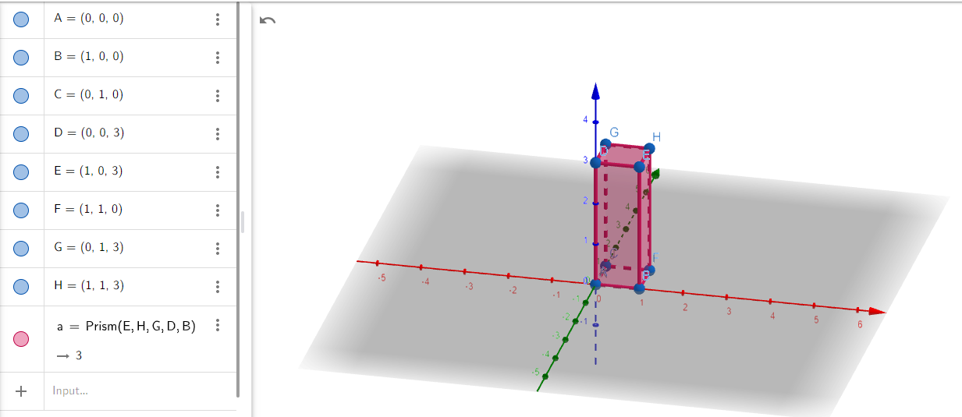The width and height of the screenshot is (962, 417).
Task: Open three-dot menu for point A
Action: [x=218, y=19]
